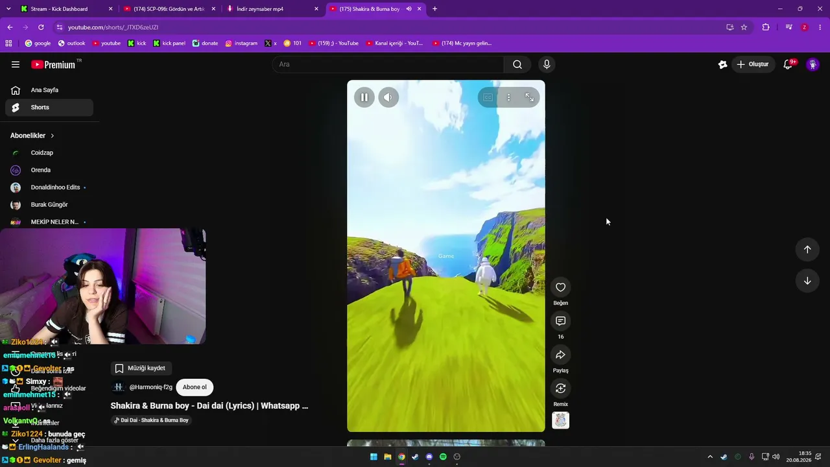Open the Chrome three-dot menu

point(820,27)
